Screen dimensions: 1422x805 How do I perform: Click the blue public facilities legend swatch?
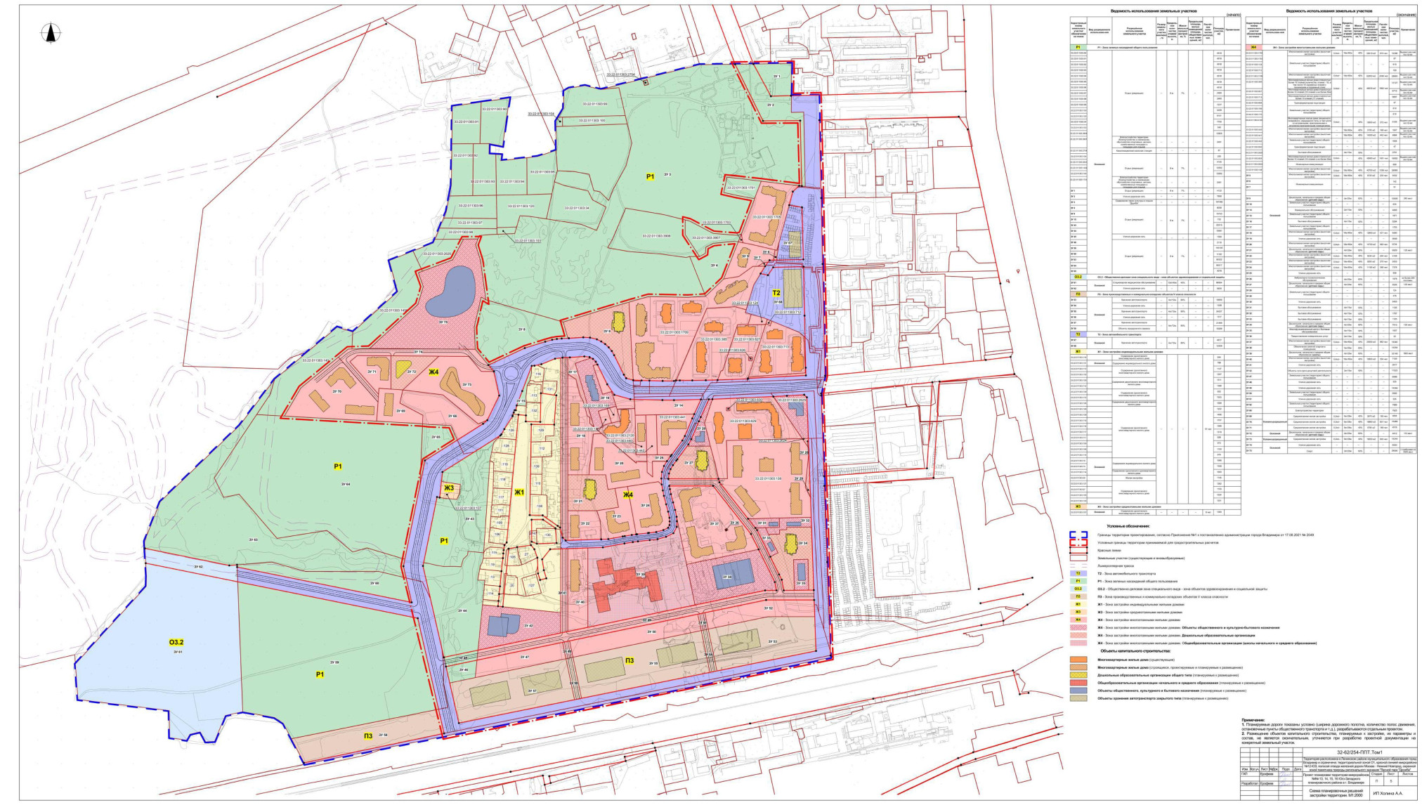(x=1078, y=691)
